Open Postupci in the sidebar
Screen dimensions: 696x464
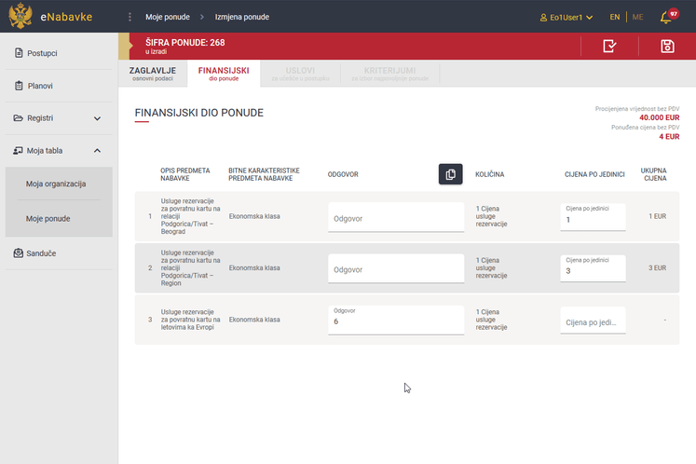click(42, 53)
